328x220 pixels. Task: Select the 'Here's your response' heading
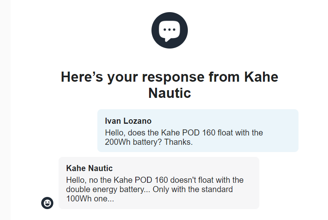(x=169, y=85)
